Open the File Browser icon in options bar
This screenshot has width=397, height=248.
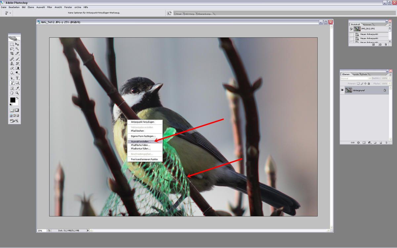(169, 13)
